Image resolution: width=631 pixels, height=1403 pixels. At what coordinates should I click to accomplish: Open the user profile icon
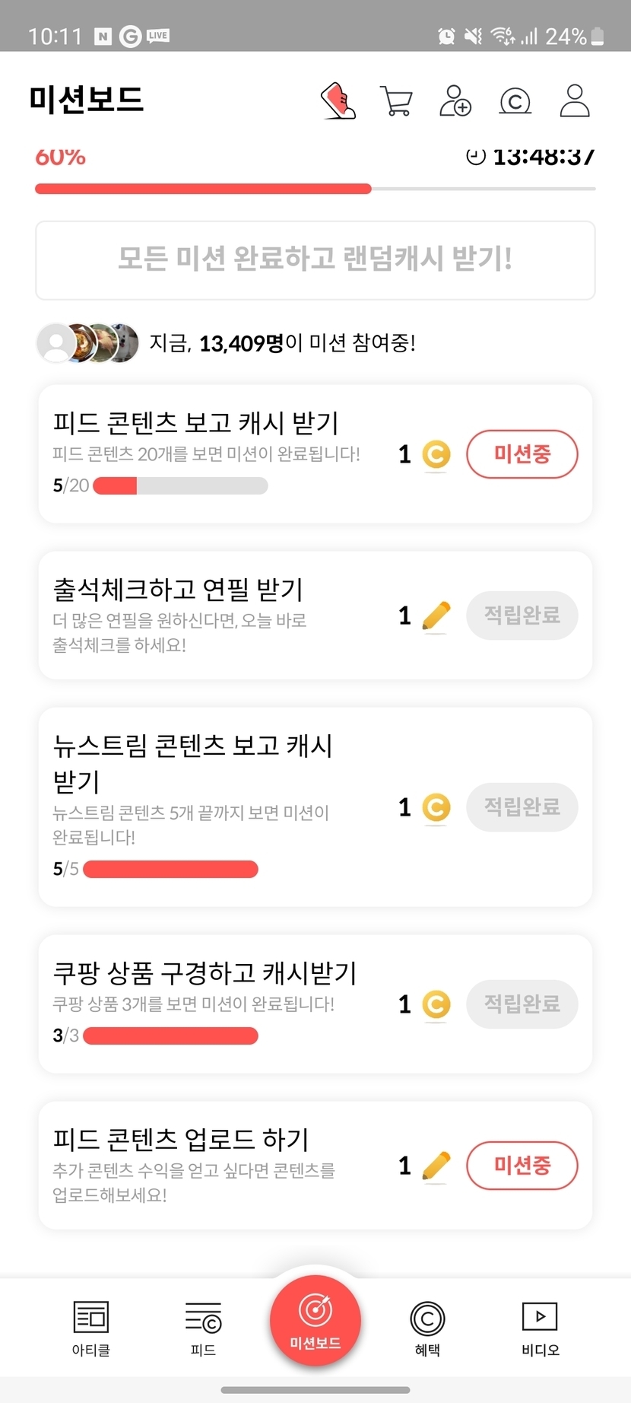575,100
